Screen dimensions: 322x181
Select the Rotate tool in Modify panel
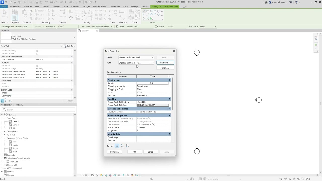tap(84, 18)
